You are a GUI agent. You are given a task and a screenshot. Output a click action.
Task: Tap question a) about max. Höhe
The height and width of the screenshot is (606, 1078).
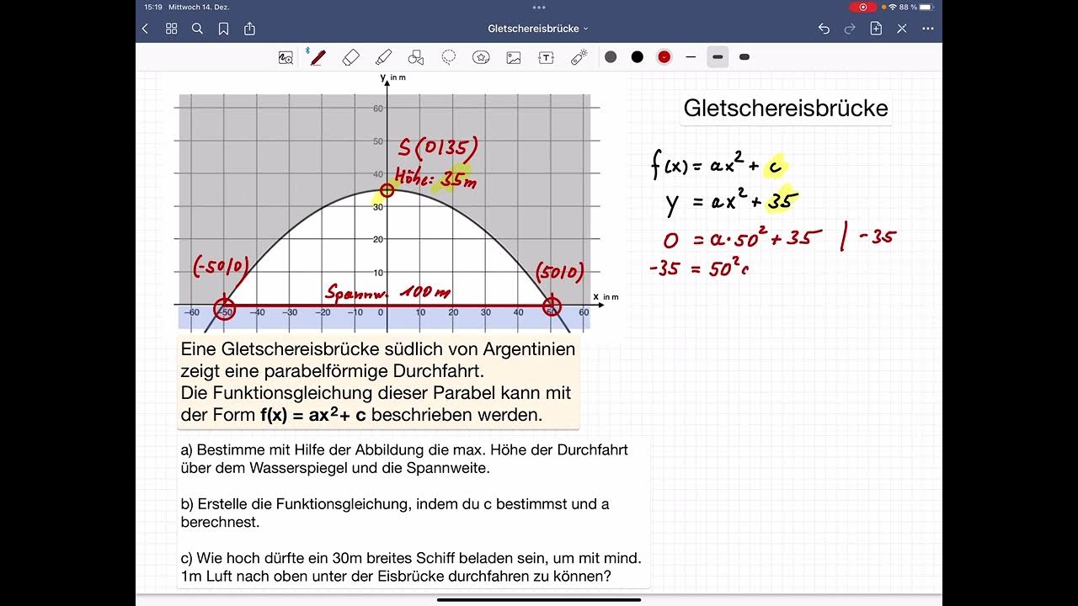point(404,459)
